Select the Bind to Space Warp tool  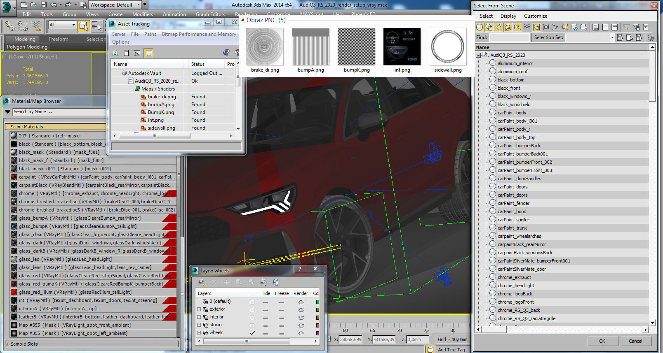pos(36,26)
